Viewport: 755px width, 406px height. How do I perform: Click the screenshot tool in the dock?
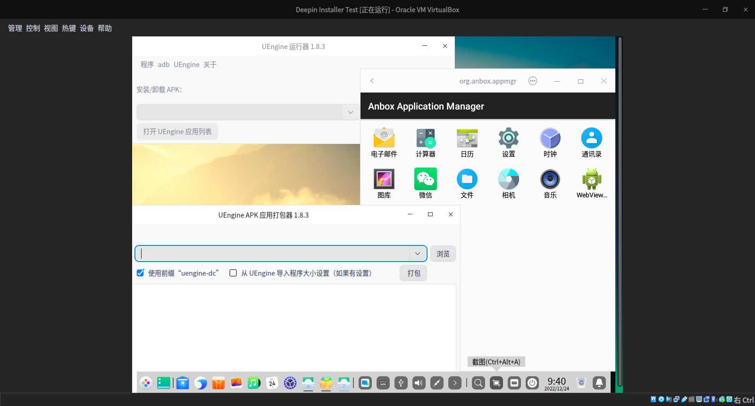coord(496,383)
